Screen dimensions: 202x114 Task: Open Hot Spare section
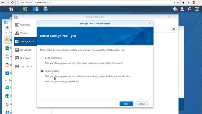[25, 58]
